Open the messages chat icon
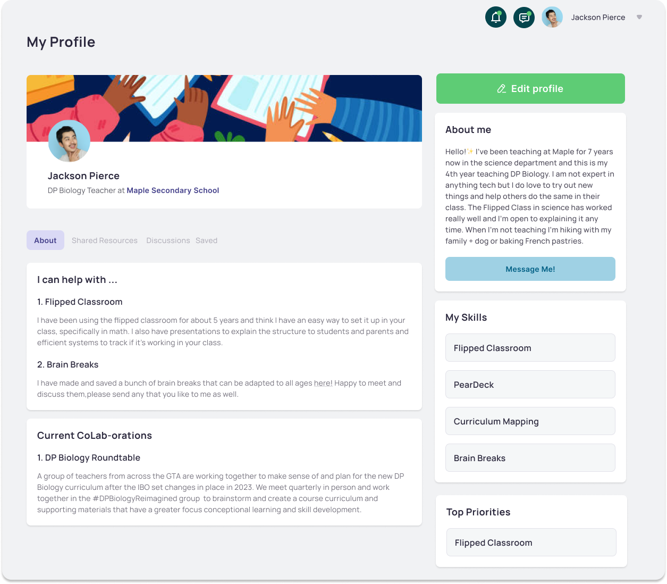 pos(524,18)
